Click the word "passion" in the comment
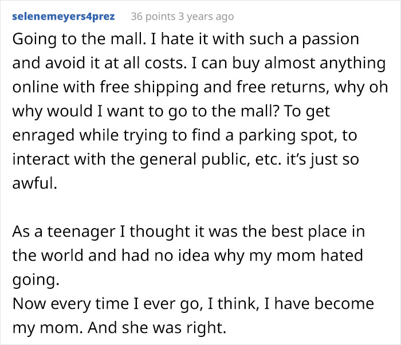 [328, 40]
